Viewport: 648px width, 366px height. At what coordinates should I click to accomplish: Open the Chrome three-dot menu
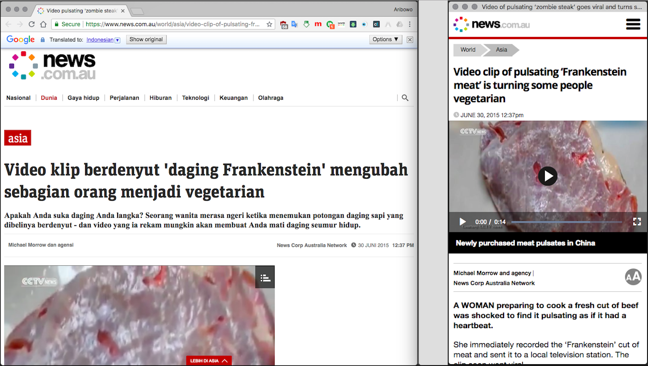(410, 24)
